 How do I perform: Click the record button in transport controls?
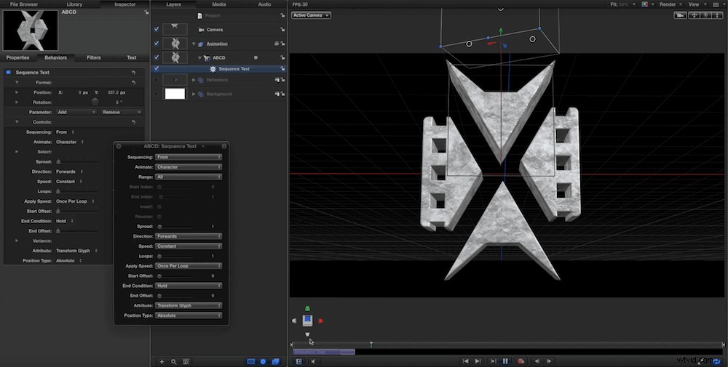[x=521, y=361]
